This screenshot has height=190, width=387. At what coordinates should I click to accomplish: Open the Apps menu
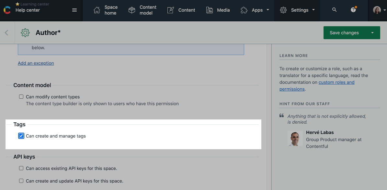255,10
